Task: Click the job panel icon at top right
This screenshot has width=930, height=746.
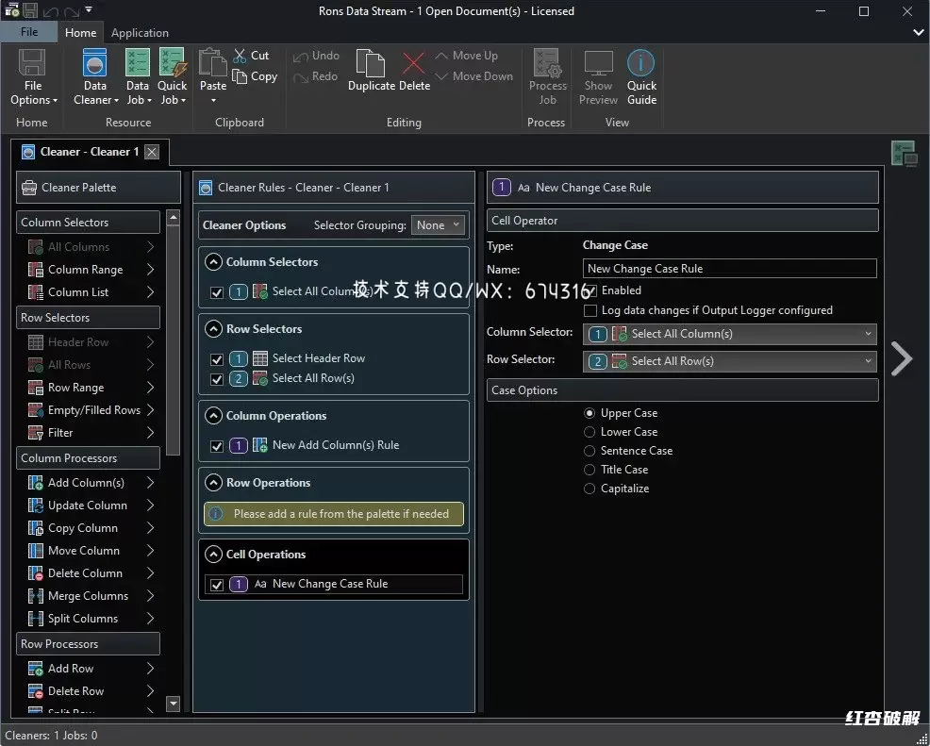Action: (x=904, y=153)
